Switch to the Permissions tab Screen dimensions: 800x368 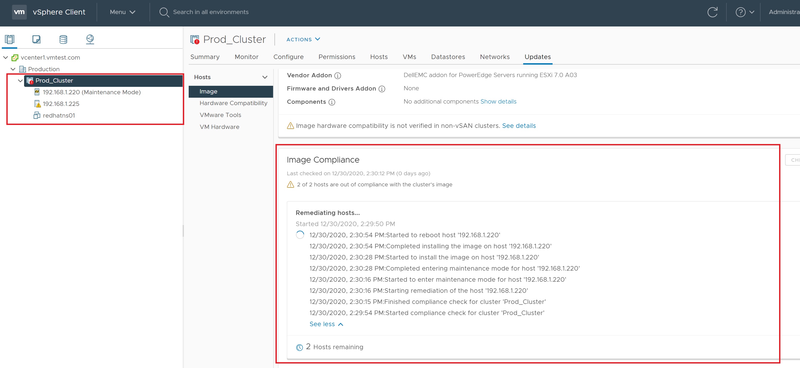point(337,57)
